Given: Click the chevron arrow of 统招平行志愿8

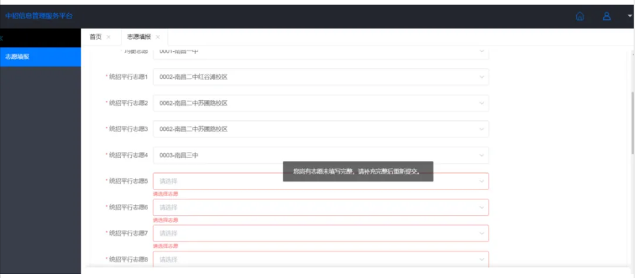Looking at the screenshot, I should (x=482, y=259).
